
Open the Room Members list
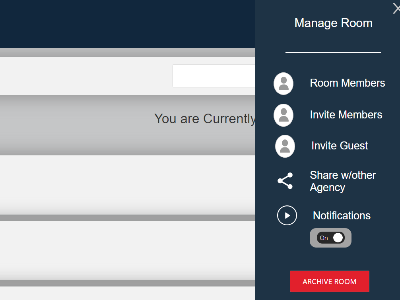click(347, 83)
